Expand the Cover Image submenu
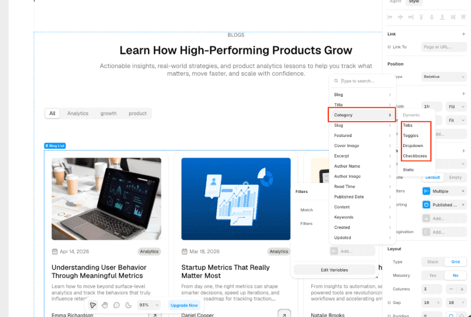 click(363, 146)
